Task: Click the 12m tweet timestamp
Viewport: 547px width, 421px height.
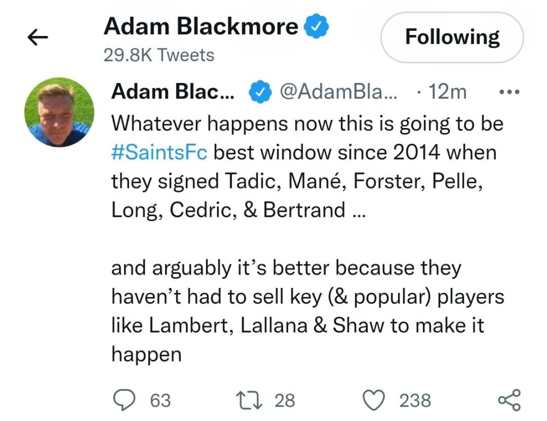Action: click(446, 92)
